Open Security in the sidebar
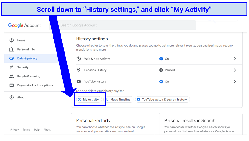 23,67
